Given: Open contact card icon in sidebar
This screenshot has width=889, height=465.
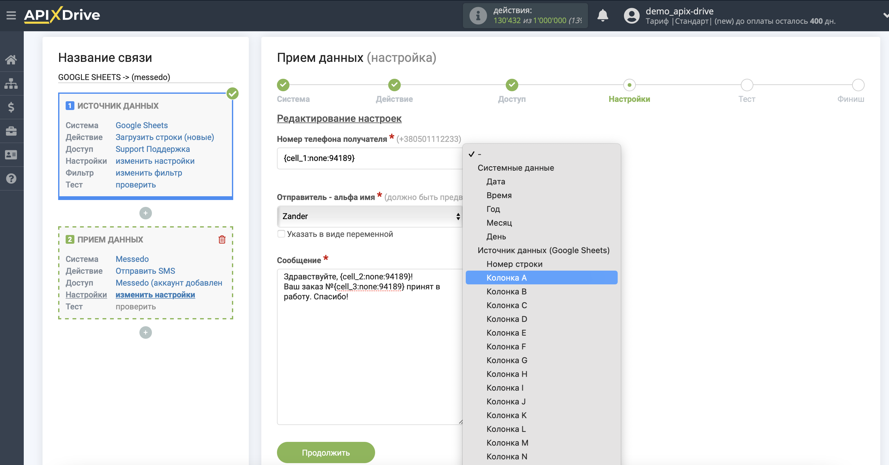Looking at the screenshot, I should coord(11,155).
